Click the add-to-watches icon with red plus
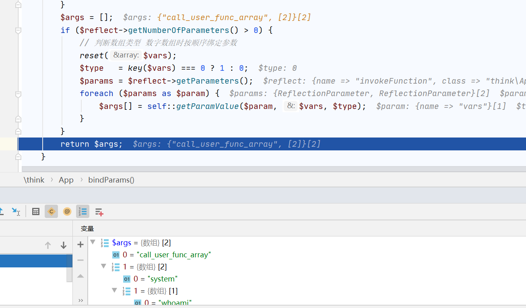Screen dimensions: 526x308 99,211
